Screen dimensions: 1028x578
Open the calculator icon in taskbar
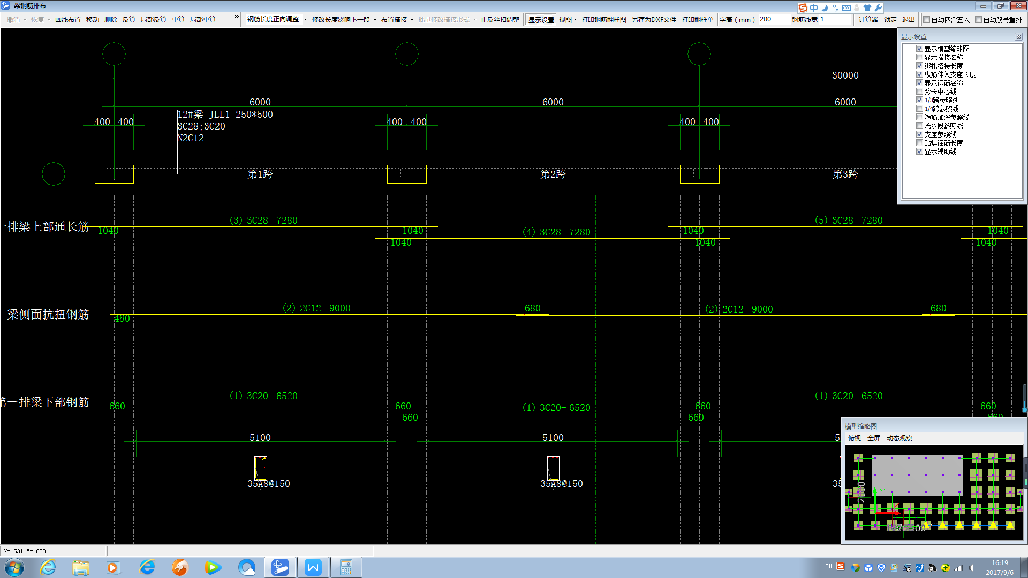coord(346,567)
